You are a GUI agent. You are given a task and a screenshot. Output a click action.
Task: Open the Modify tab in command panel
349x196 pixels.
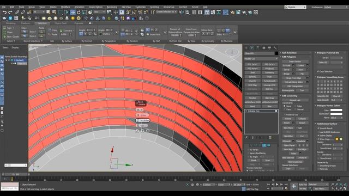[x=252, y=48]
